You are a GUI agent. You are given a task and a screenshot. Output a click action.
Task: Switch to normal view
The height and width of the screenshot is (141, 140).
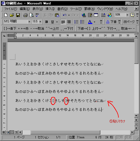coord(4,132)
